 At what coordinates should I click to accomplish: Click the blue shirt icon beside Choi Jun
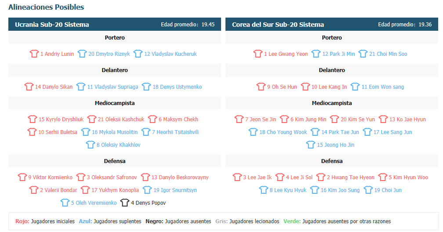[368, 190]
